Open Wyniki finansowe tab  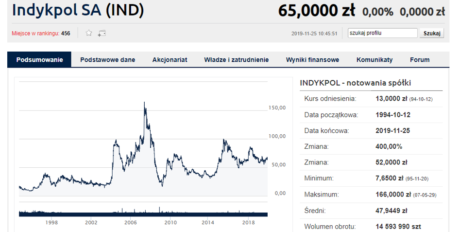[x=313, y=60]
